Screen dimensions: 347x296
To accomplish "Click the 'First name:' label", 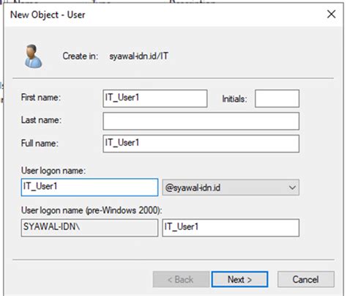I will (41, 97).
